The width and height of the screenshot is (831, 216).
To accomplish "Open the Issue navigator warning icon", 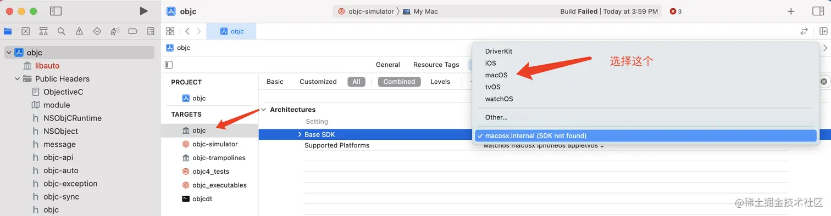I will [x=79, y=31].
